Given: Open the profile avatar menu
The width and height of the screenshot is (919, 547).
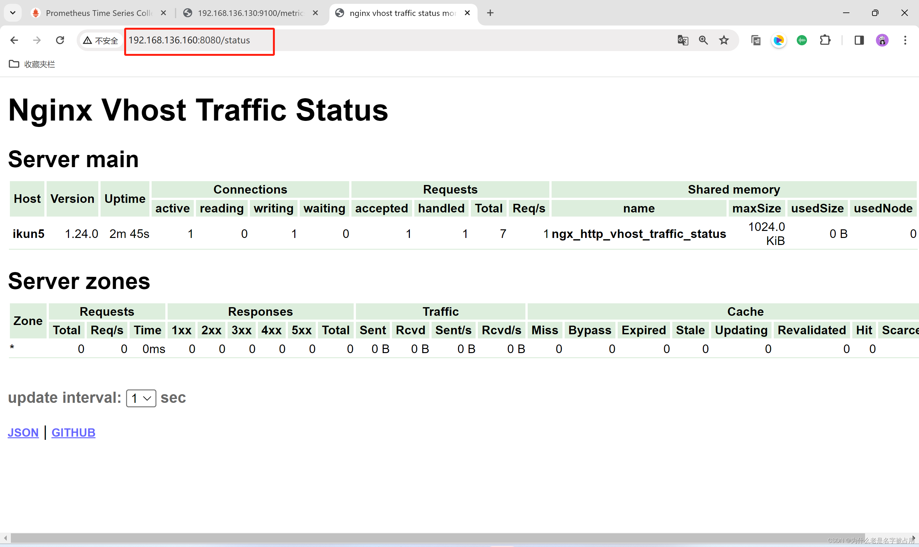Looking at the screenshot, I should click(x=882, y=40).
